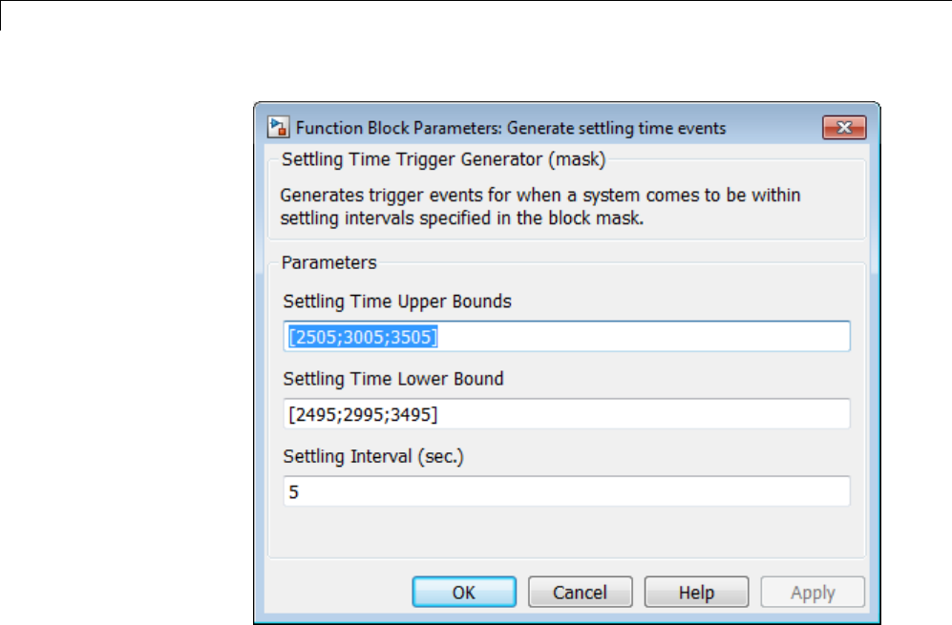
Task: Click the "Settling Time Lower Bound" label
Action: (x=393, y=379)
